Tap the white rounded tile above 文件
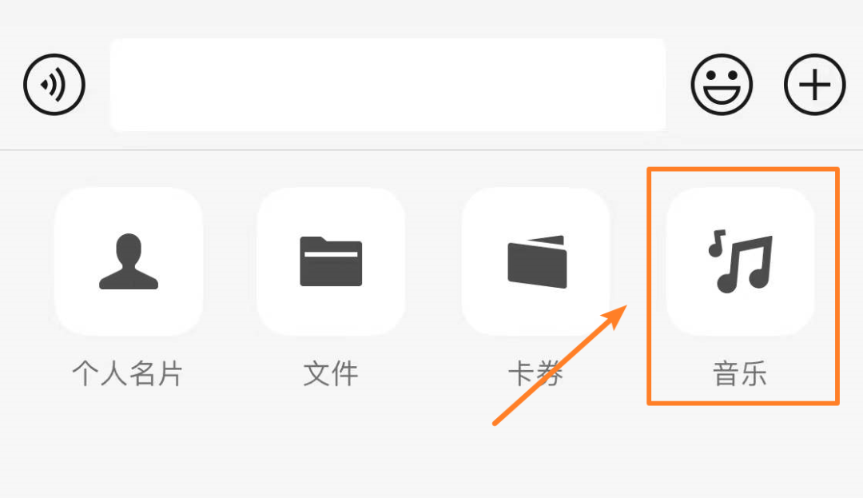The image size is (863, 498). click(x=331, y=261)
